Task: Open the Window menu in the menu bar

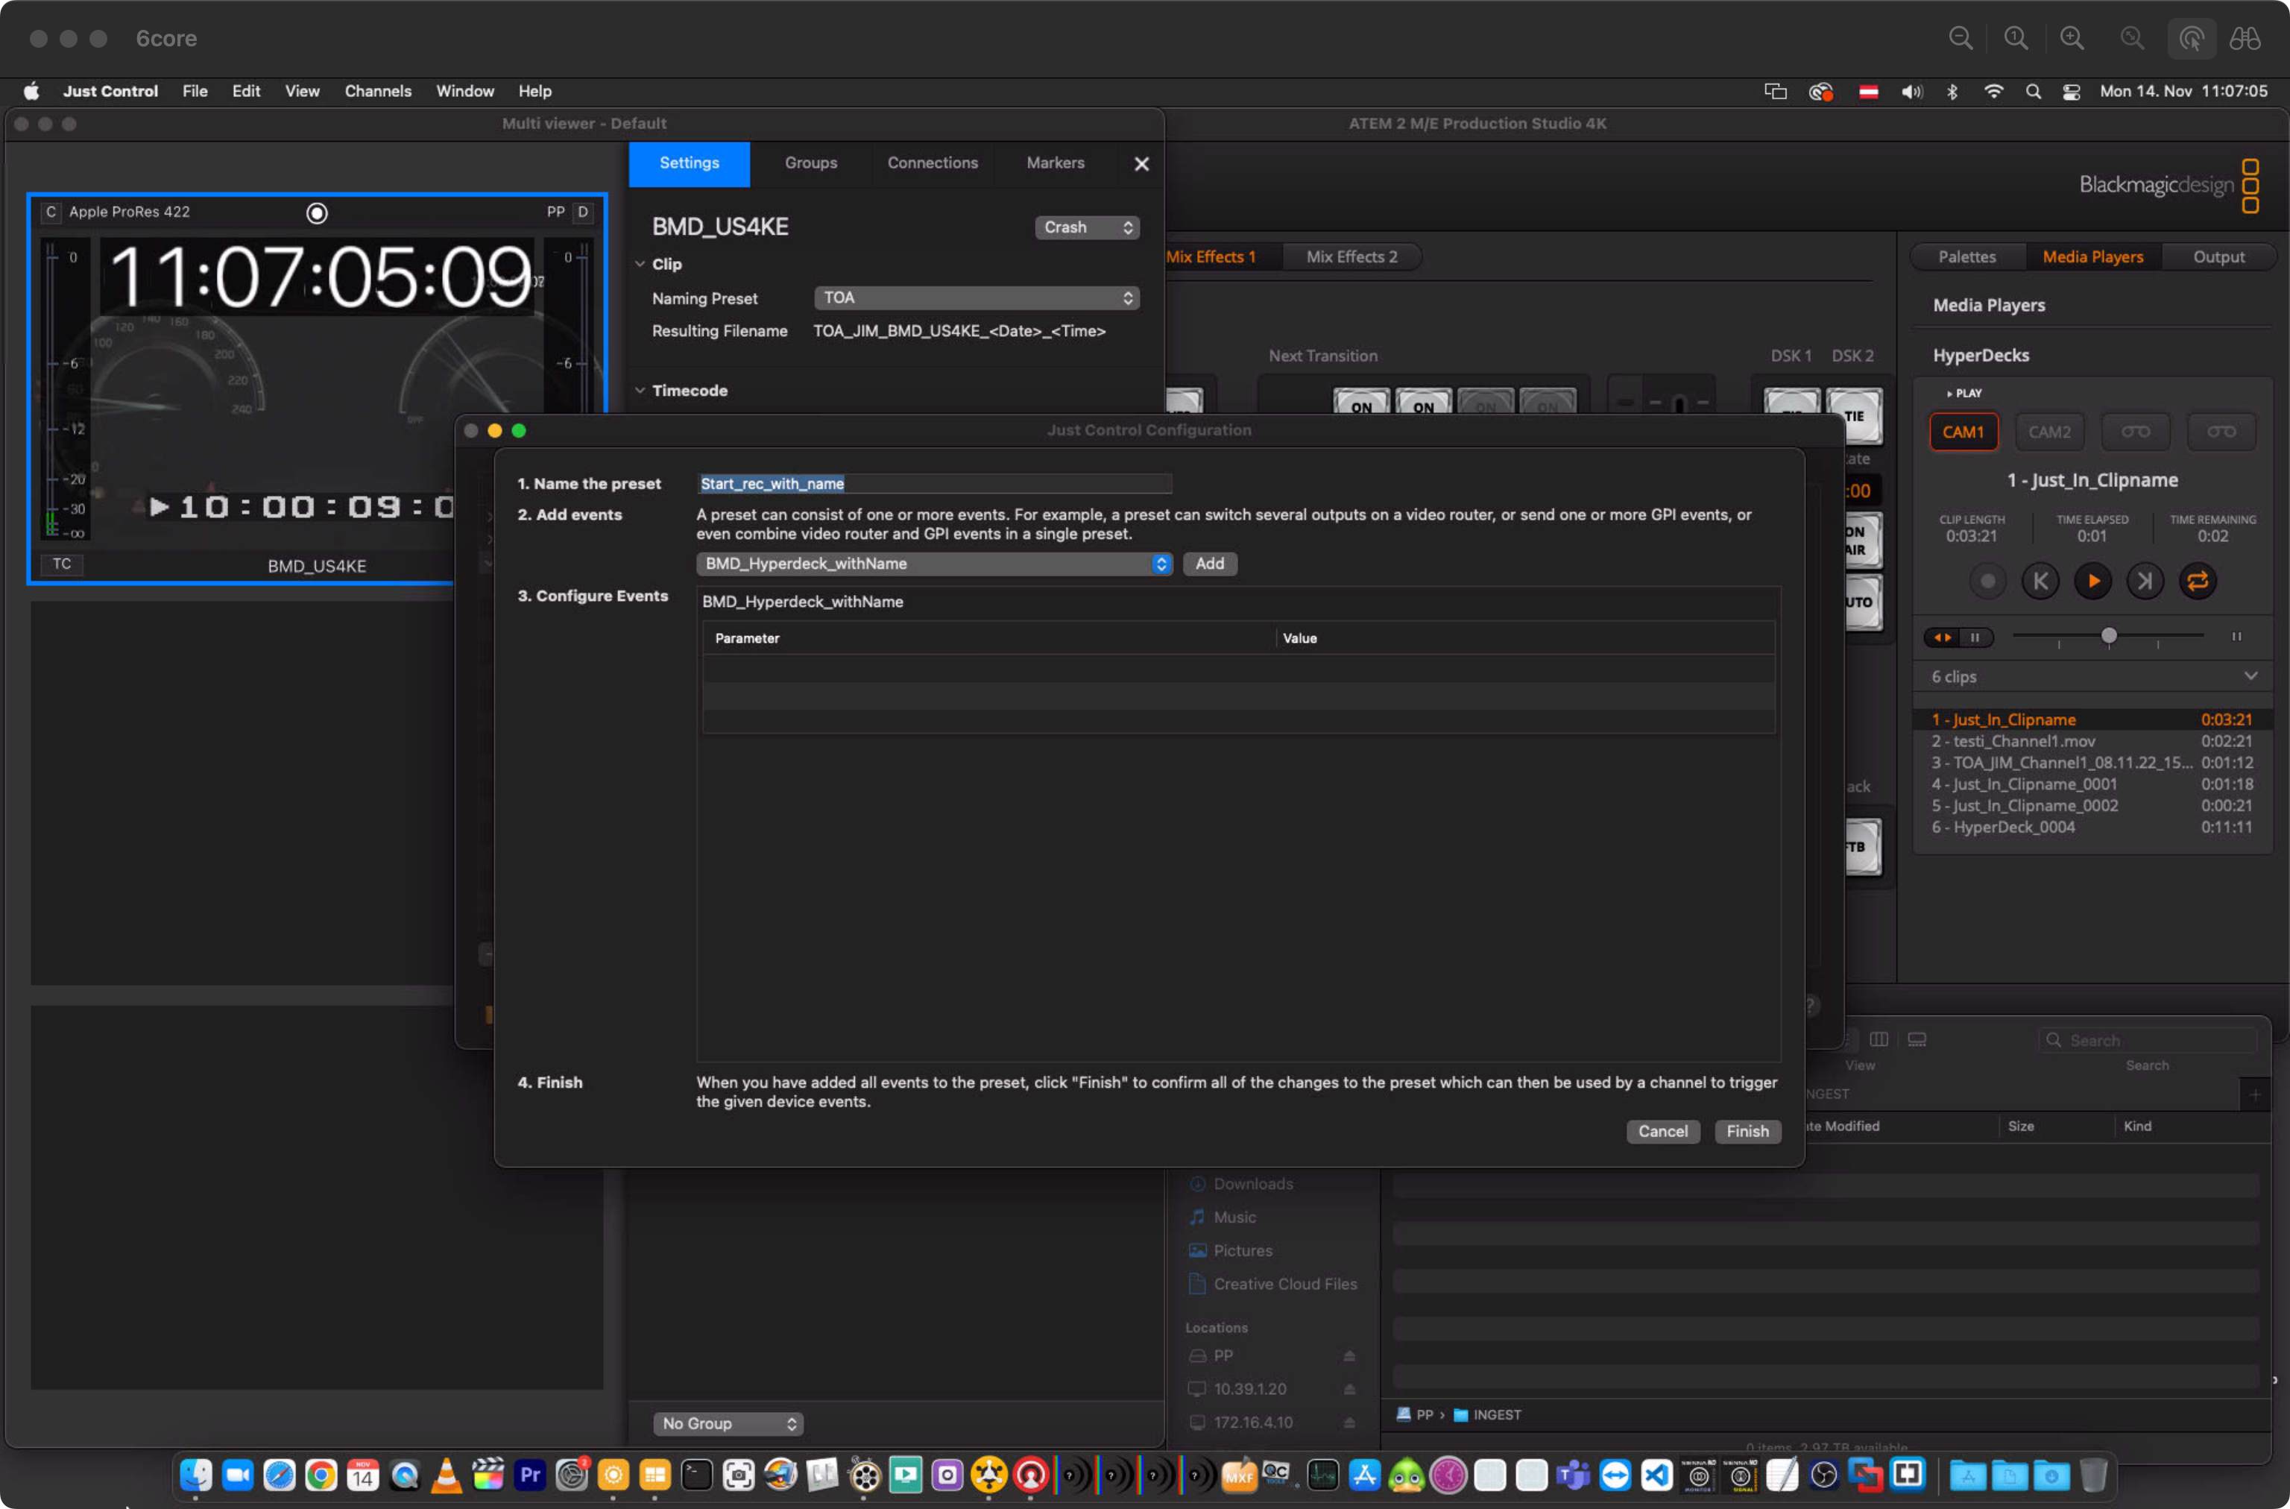Action: tap(464, 92)
